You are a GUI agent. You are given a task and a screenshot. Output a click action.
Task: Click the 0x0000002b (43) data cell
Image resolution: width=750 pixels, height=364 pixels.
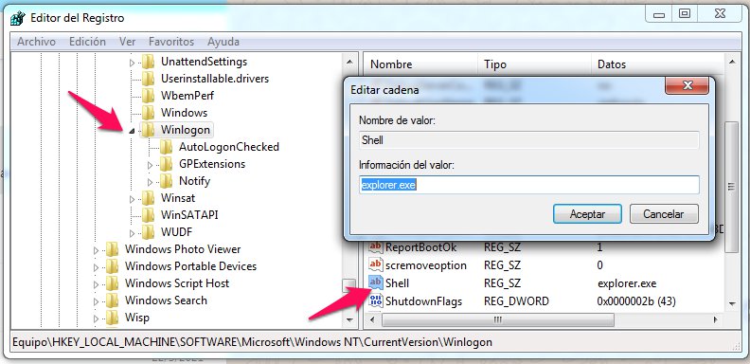636,301
